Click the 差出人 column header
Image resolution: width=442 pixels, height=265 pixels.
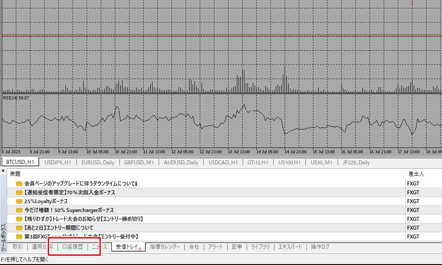point(416,174)
